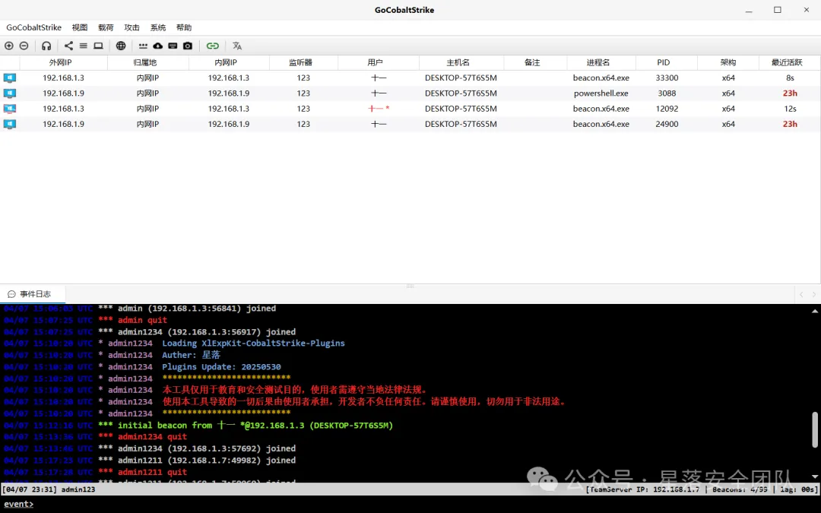Sort by the 归属地 column header
Image resolution: width=821 pixels, height=513 pixels.
pyautogui.click(x=147, y=62)
